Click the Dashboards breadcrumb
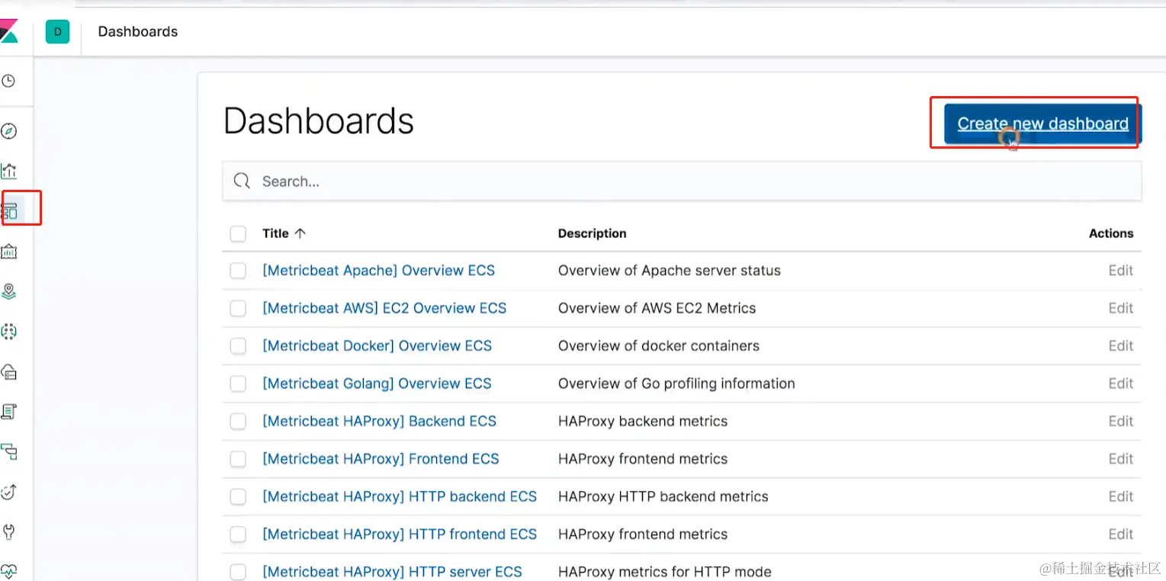Screen dimensions: 1166x581 click(x=138, y=31)
